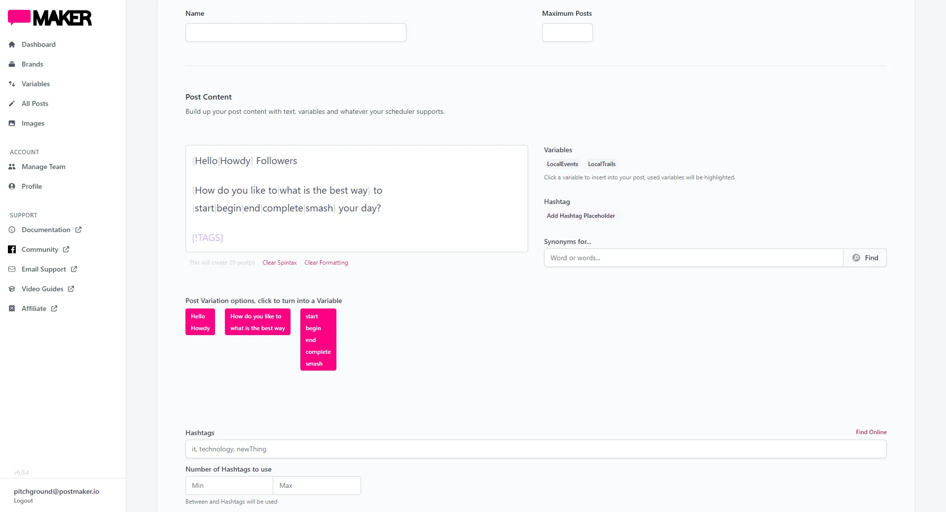Click the Brands briefcase icon
This screenshot has width=946, height=512.
click(12, 64)
